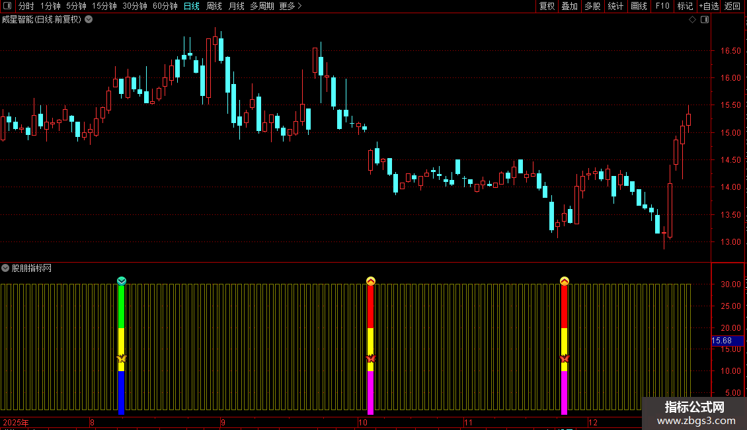The height and width of the screenshot is (430, 747).
Task: Switch to 分时 intraday view
Action: click(x=26, y=6)
